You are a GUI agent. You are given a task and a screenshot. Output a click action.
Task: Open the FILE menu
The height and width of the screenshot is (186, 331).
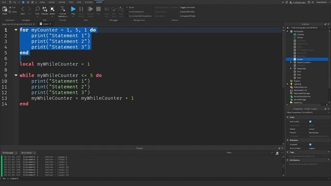click(4, 2)
